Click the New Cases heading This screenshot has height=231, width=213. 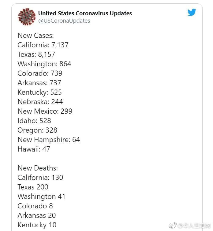pos(35,35)
